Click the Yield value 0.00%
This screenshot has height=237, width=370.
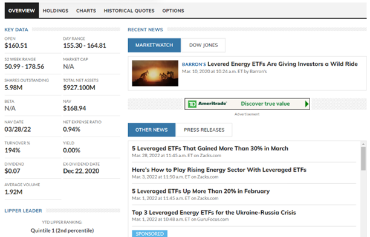[71, 151]
